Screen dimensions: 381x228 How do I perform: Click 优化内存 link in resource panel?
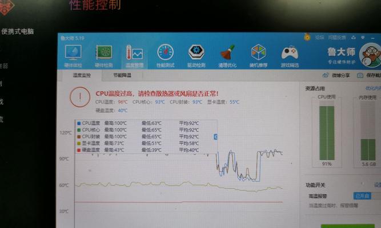(373, 88)
